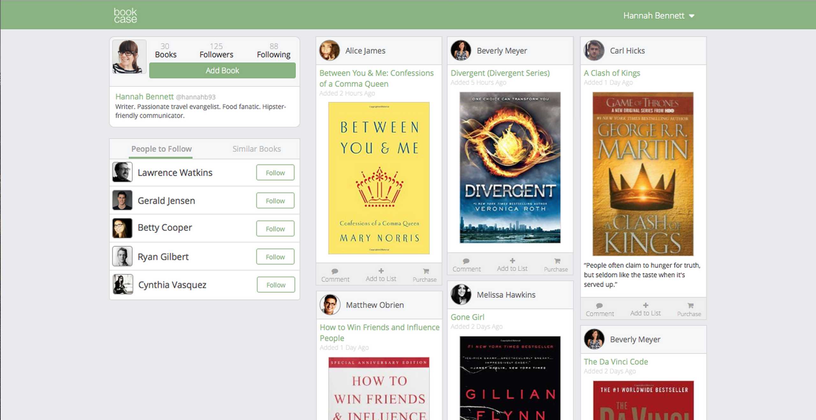Viewport: 816px width, 420px height.
Task: Follow Lawrence Watkins
Action: (275, 173)
